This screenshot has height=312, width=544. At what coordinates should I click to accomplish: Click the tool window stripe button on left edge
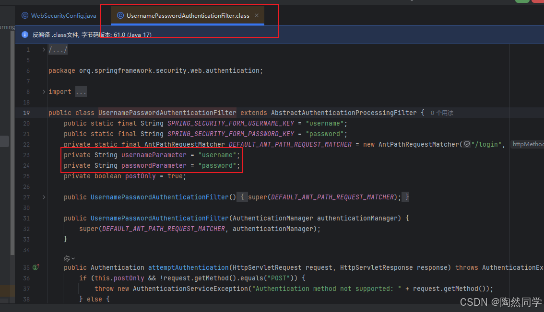coord(3,141)
